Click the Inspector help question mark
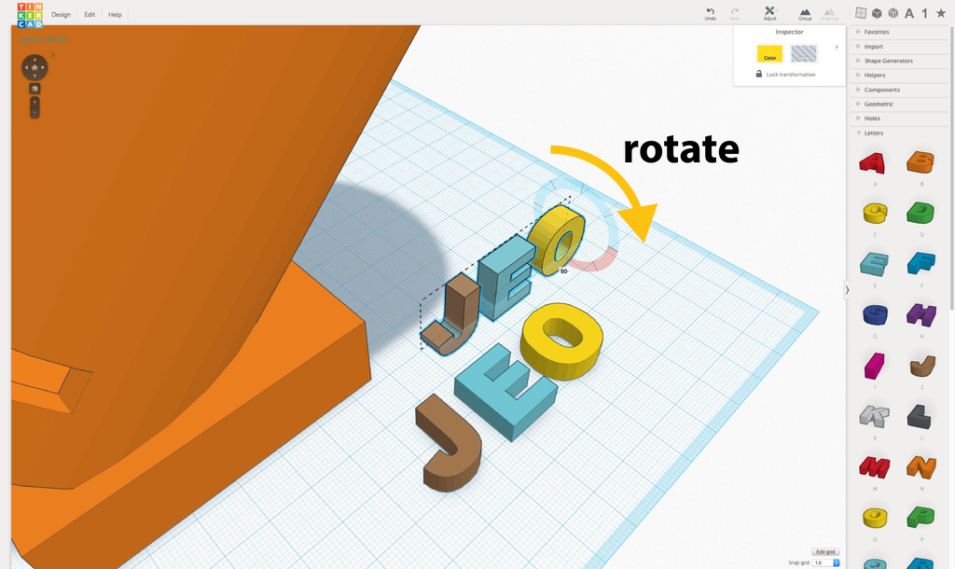The width and height of the screenshot is (955, 569). [x=837, y=47]
